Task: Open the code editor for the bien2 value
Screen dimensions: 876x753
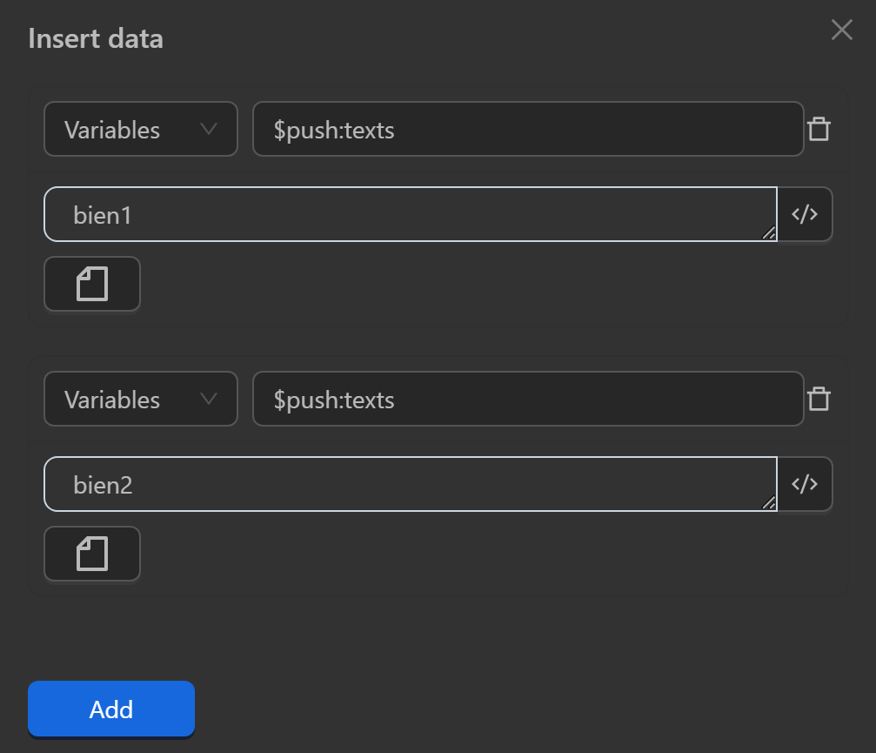Action: pyautogui.click(x=804, y=483)
